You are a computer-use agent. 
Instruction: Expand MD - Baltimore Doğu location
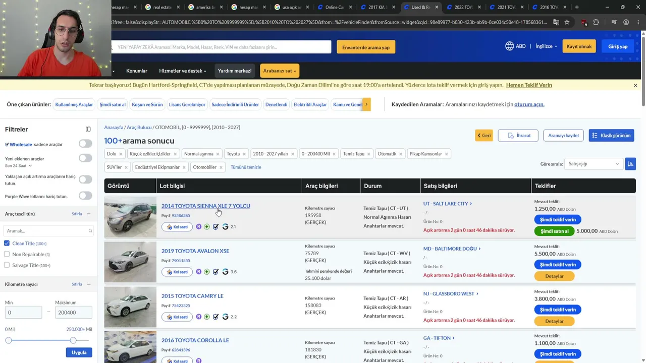pos(452,249)
